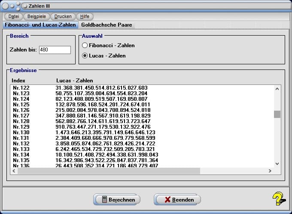Image resolution: width=292 pixels, height=214 pixels.
Task: Click the red X icon on Beenden
Action: pos(167,199)
